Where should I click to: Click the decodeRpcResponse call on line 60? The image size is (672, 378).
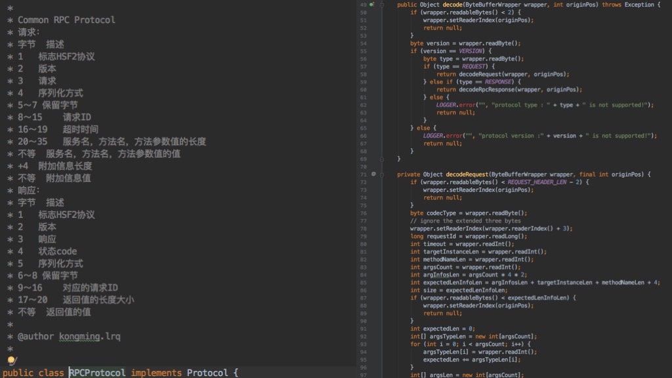486,89
